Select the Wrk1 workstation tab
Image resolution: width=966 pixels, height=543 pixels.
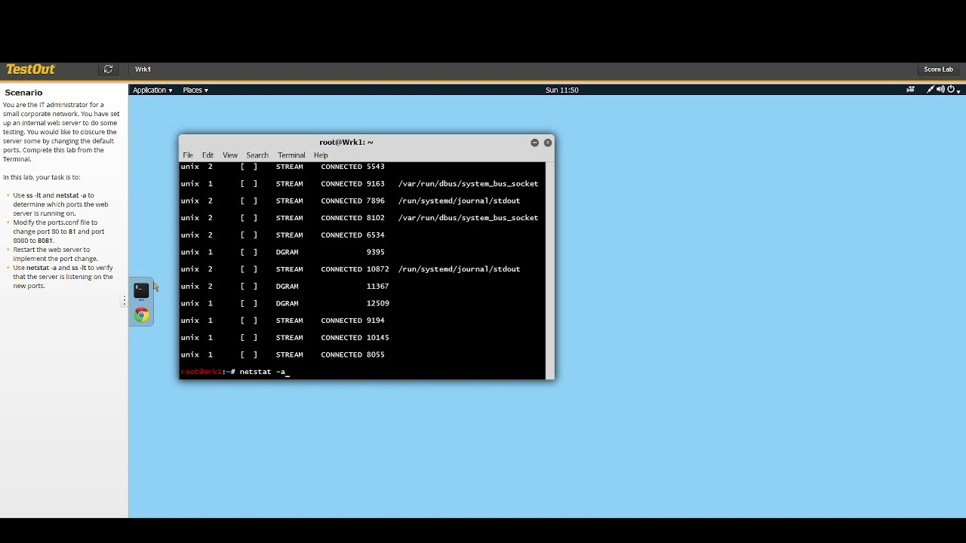coord(143,69)
